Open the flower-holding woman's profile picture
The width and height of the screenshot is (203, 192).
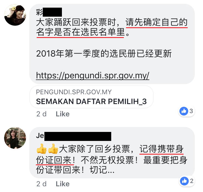(15, 15)
